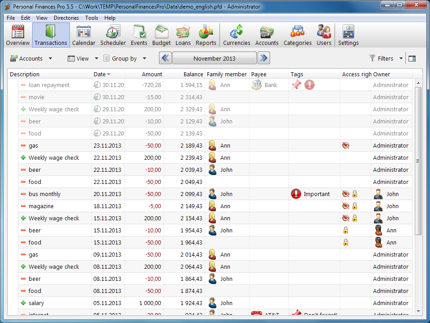Select the 'bus monthly' transaction
Screen dimensions: 430x323
coord(215,194)
